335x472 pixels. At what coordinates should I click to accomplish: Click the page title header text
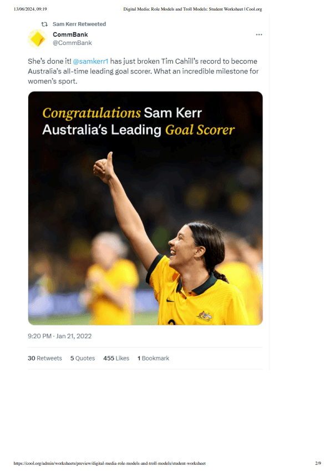[192, 9]
